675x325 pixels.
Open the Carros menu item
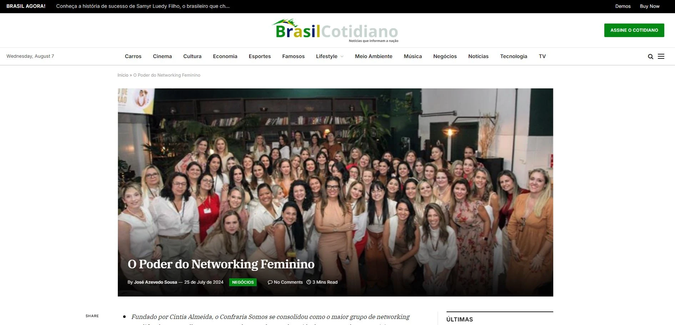[x=133, y=56]
